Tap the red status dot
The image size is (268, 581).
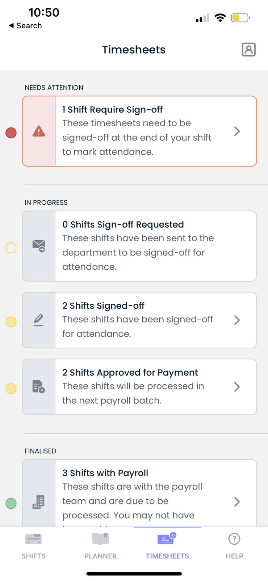(11, 133)
